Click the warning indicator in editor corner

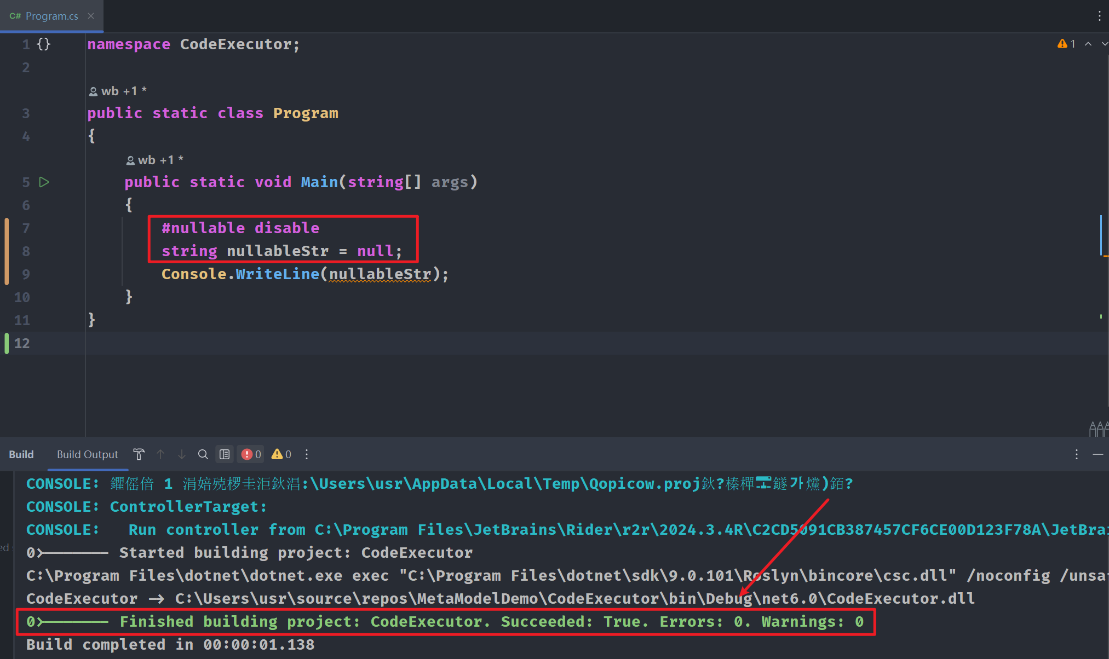(x=1066, y=44)
